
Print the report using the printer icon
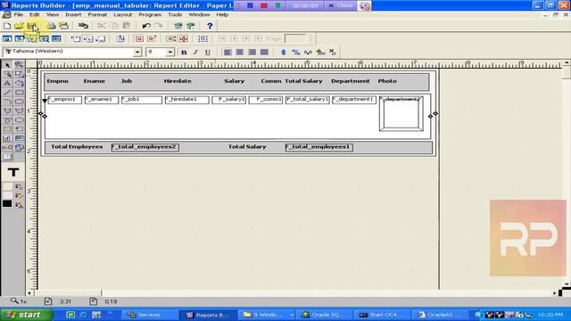point(51,26)
